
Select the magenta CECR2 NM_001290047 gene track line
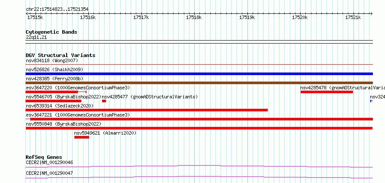[199, 177]
